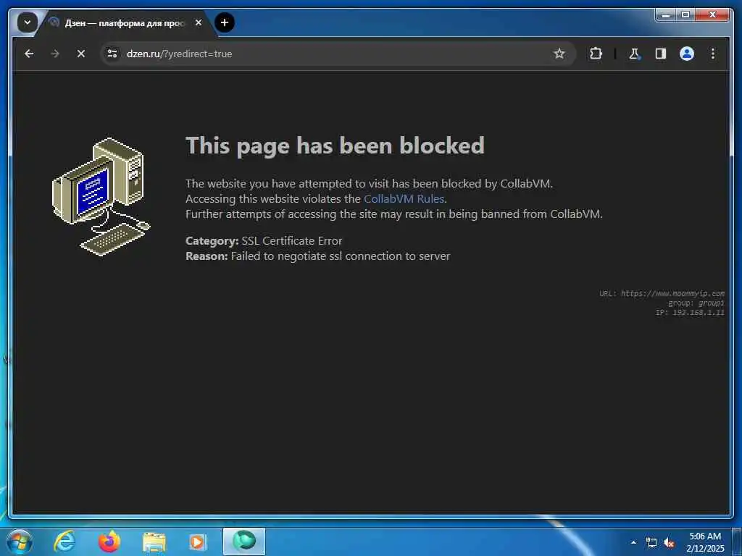Screen dimensions: 742x556
Task: Open the Chrome three-dot menu
Action: [713, 54]
